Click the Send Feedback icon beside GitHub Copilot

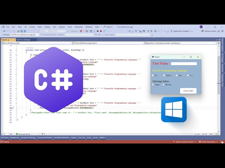click(223, 31)
